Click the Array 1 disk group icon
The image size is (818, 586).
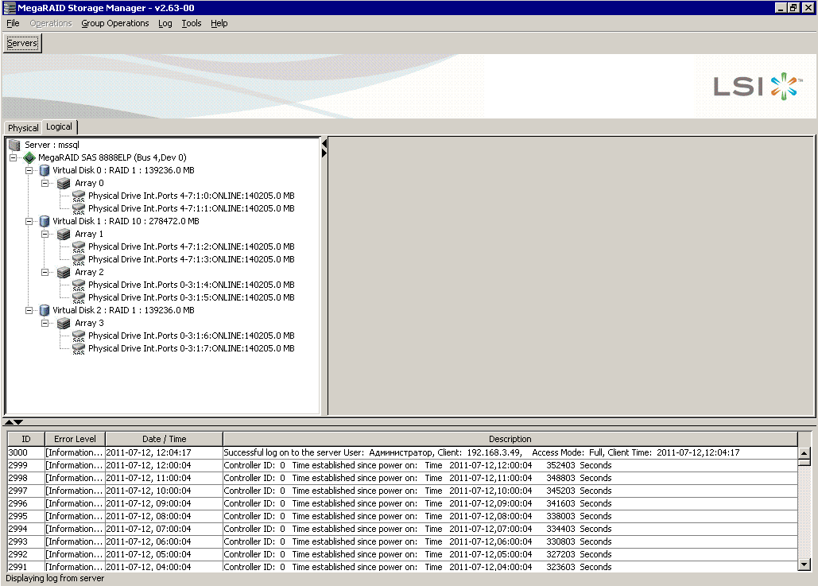click(x=64, y=234)
